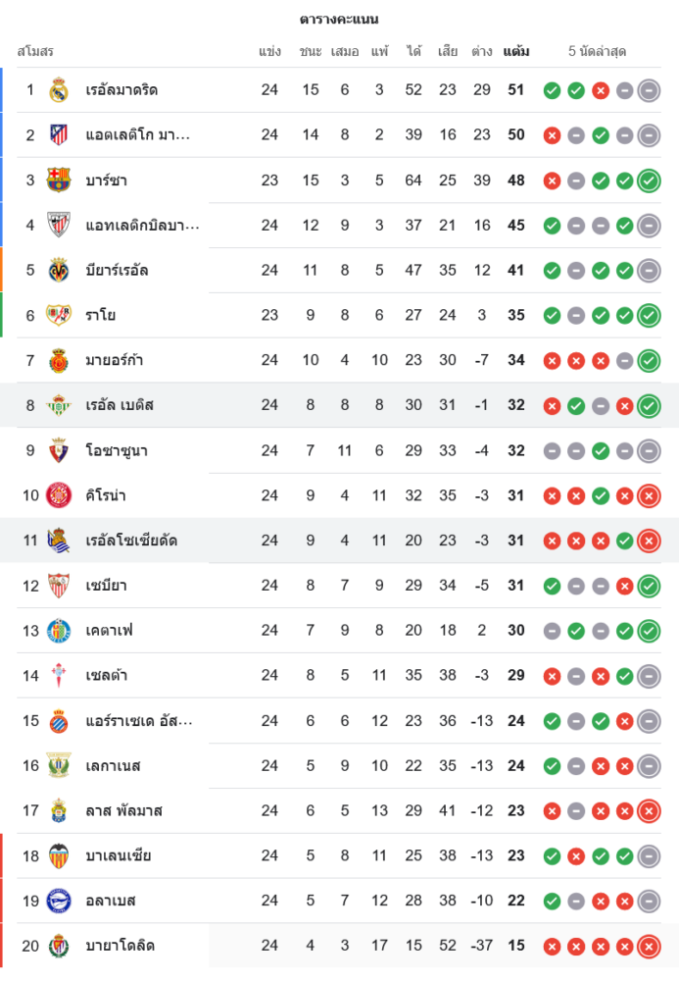The image size is (679, 981).
Task: Click the Villarreal club crest
Action: point(59,270)
